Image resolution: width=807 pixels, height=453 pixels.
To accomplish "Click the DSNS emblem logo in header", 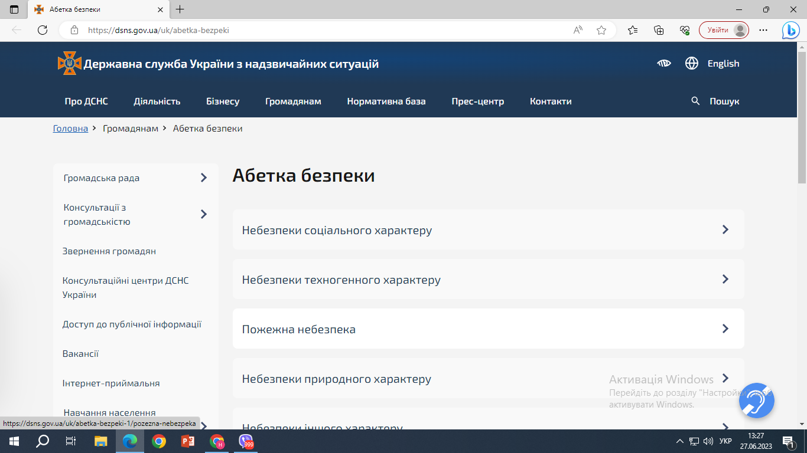I will (69, 64).
